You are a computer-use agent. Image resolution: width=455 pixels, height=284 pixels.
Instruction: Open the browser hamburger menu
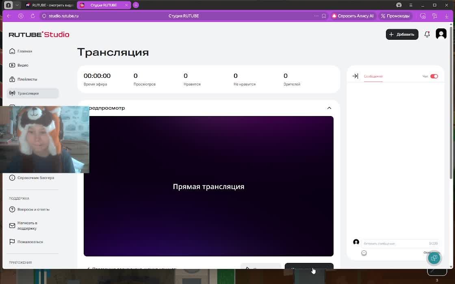click(411, 5)
